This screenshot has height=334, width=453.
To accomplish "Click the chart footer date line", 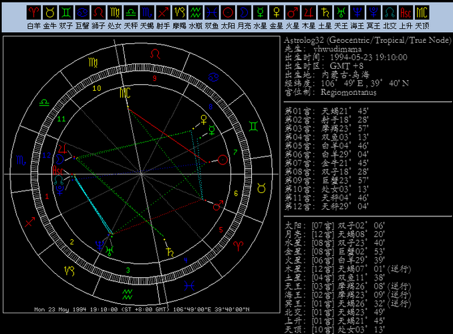I will coord(142,309).
